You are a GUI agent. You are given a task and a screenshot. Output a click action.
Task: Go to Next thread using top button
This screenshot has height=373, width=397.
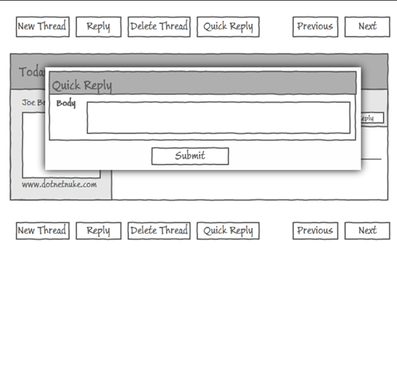click(367, 27)
